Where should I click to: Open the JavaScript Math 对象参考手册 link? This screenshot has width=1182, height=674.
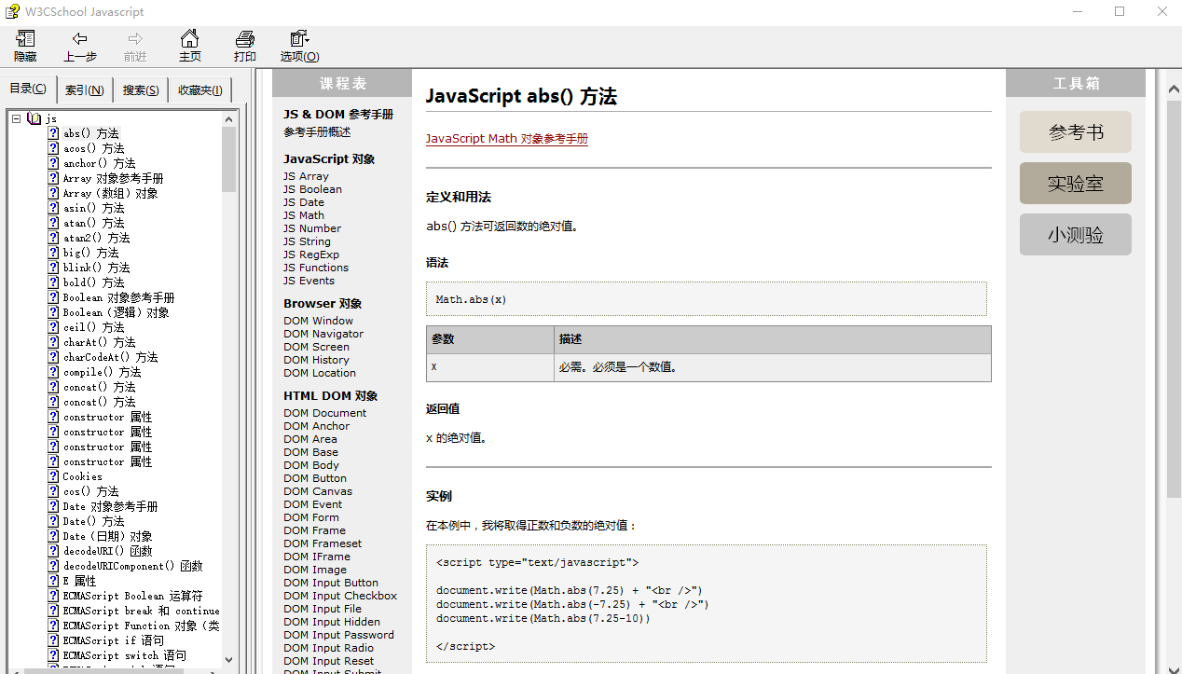(506, 138)
